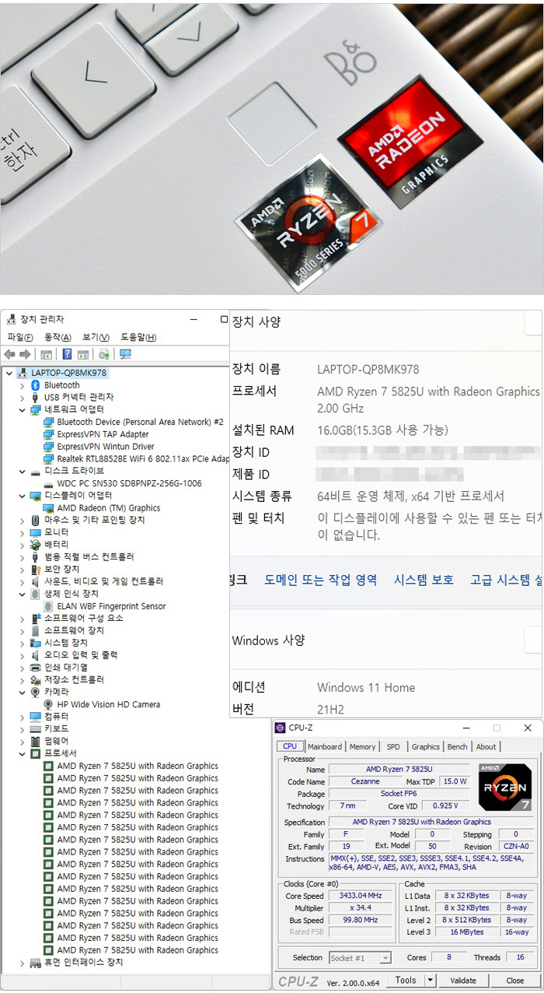
Task: Click the CPU-Z title bar app icon
Action: (281, 728)
